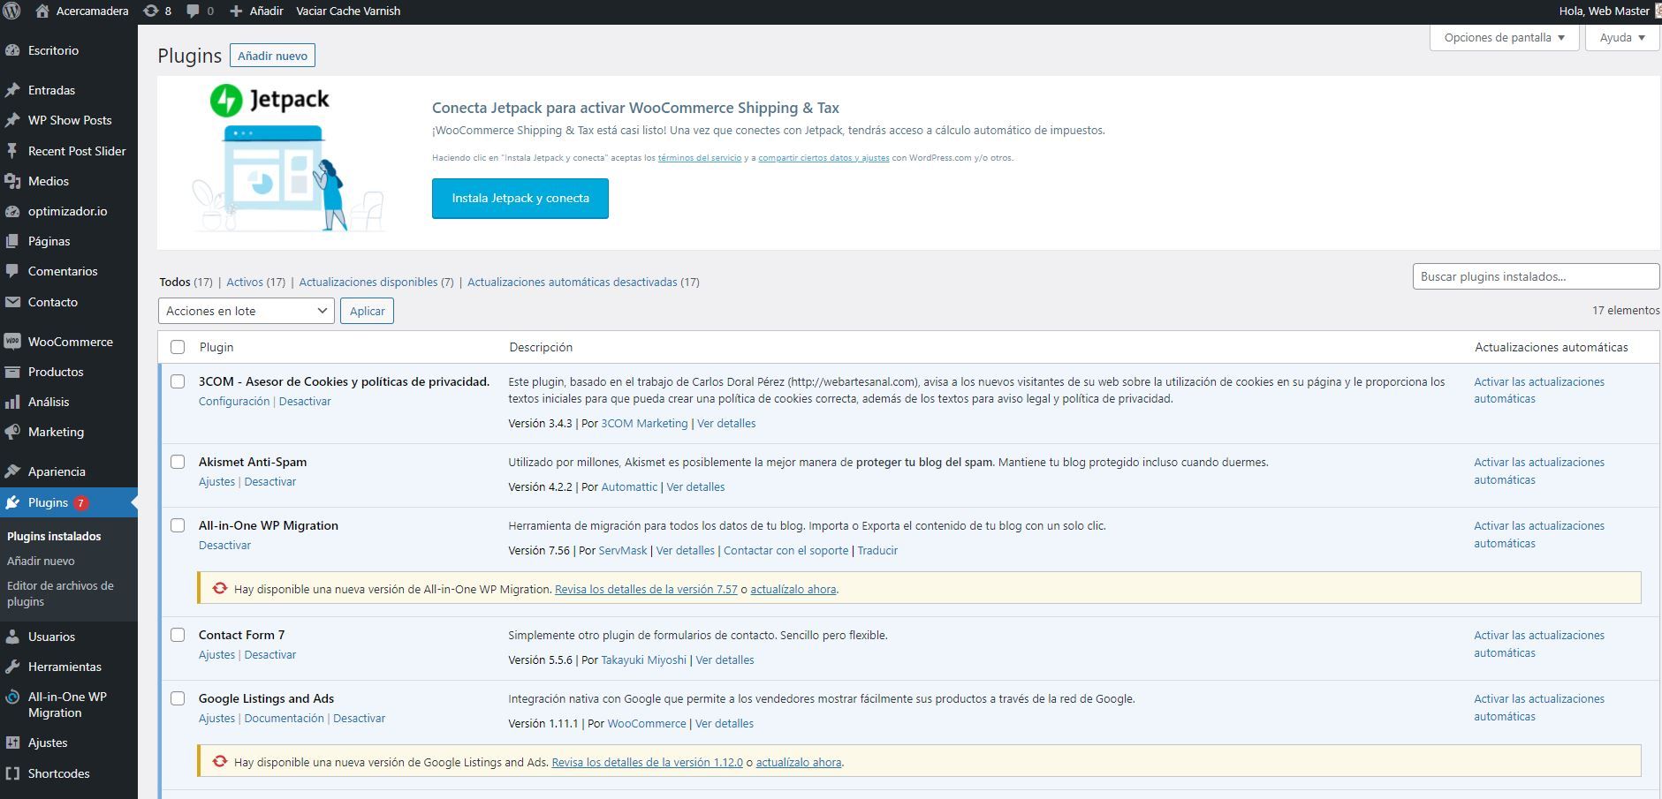This screenshot has width=1662, height=799.
Task: Click the Entradas pushpin icon
Action: (x=12, y=90)
